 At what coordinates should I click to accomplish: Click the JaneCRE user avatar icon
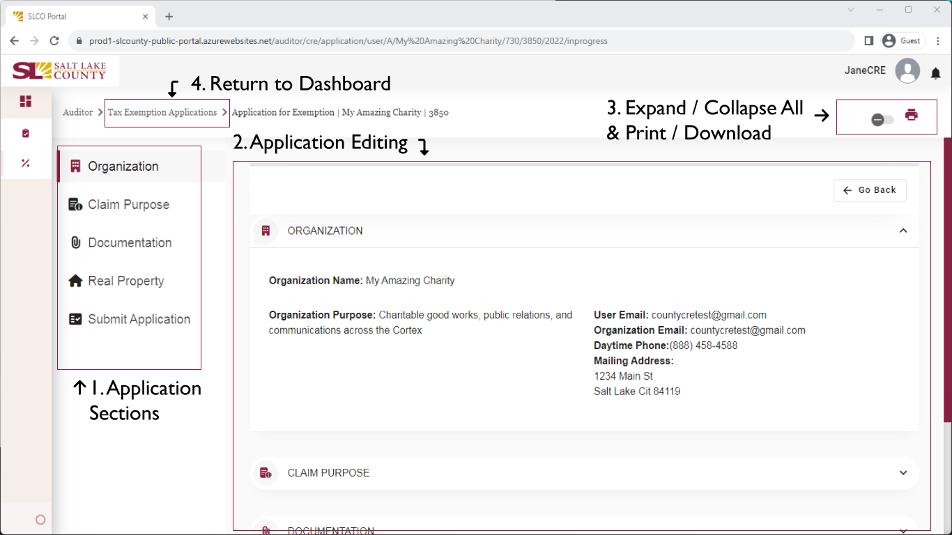(907, 71)
